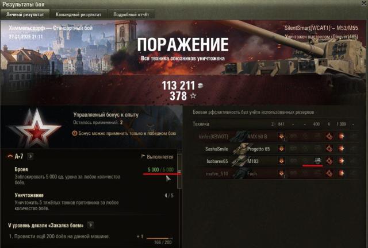
Task: Click the warning icon by Бонус можно применить
Action: (x=75, y=133)
